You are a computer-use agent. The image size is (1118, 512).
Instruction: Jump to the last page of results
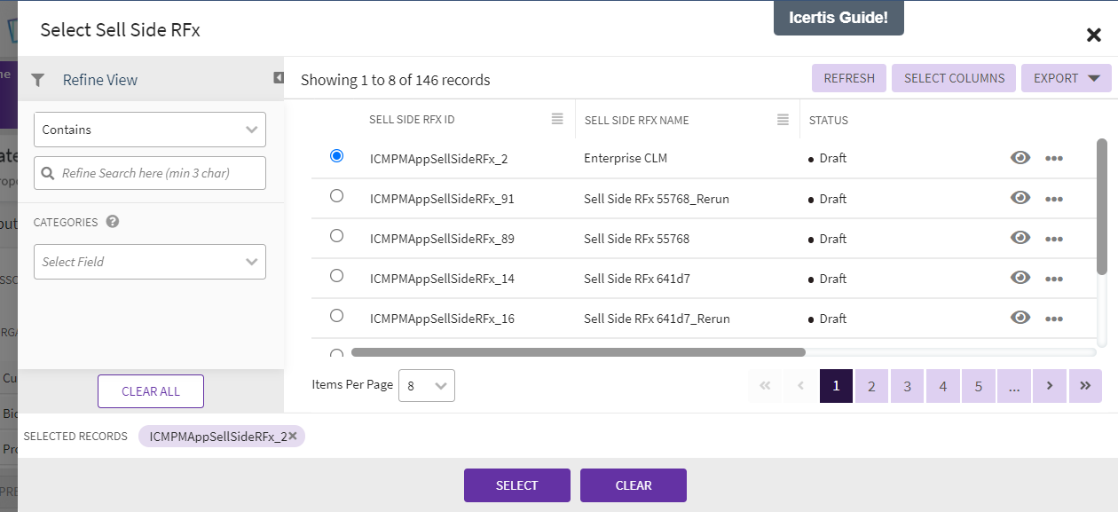tap(1085, 386)
